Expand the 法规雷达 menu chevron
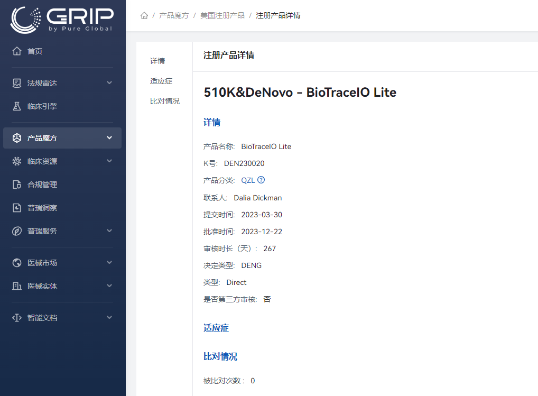This screenshot has width=538, height=396. tap(109, 82)
